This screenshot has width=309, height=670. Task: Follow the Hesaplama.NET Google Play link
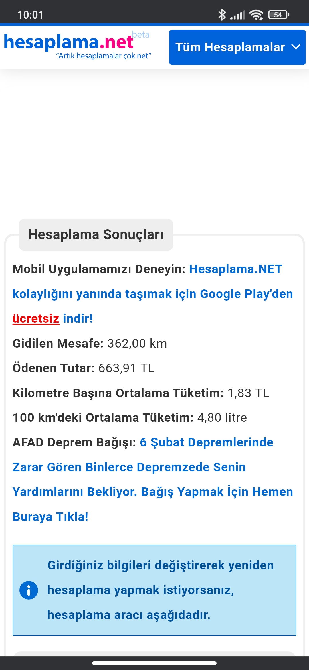[152, 294]
